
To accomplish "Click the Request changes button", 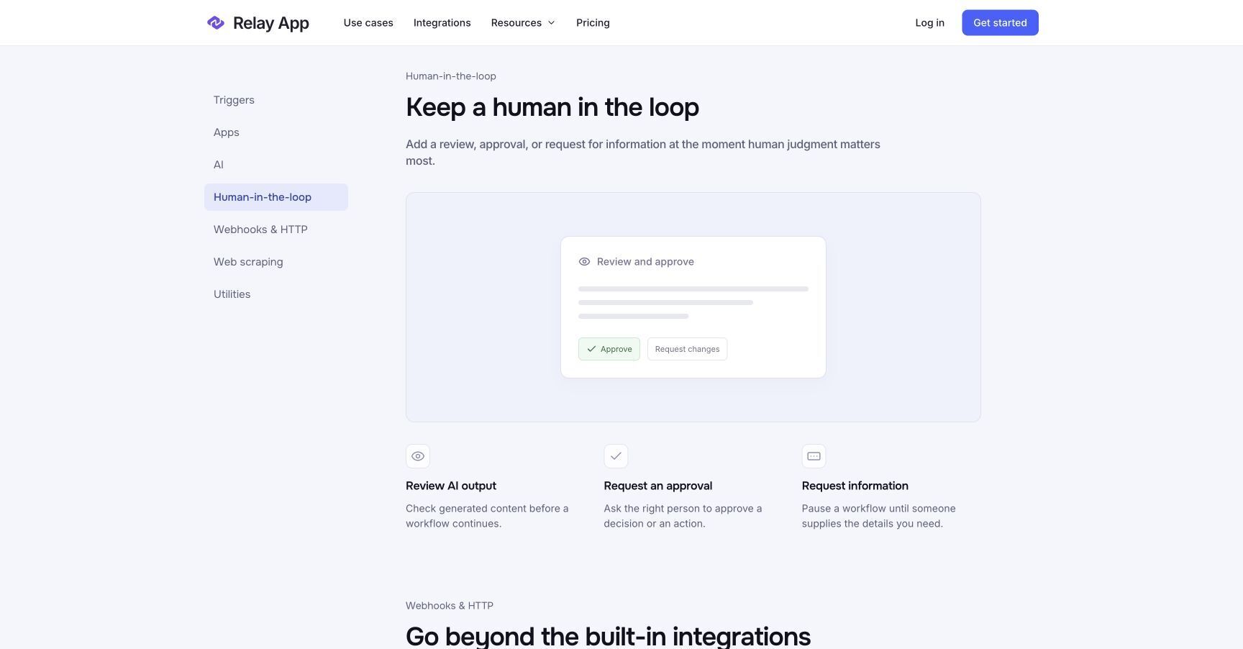I will (687, 349).
